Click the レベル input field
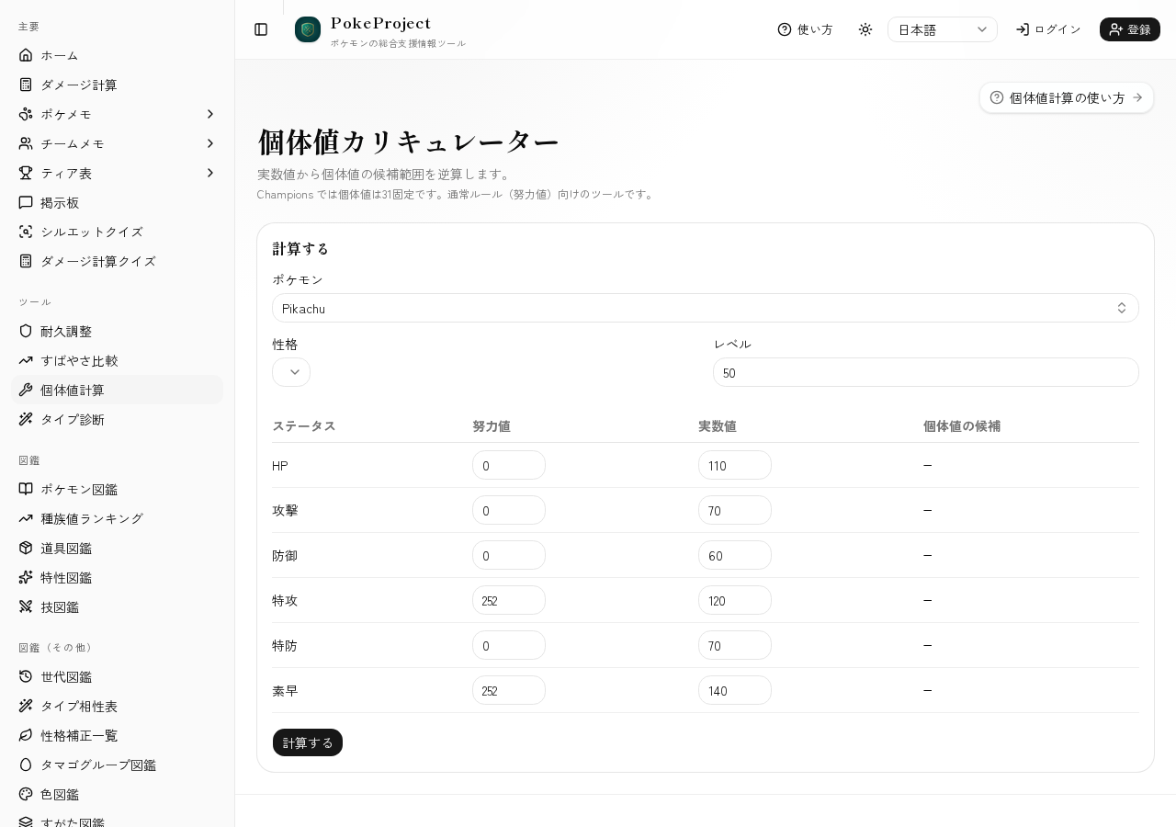The height and width of the screenshot is (827, 1176). point(926,372)
